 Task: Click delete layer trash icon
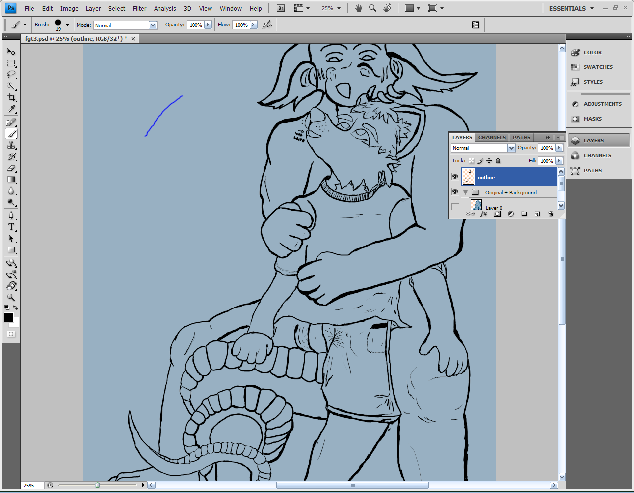click(551, 214)
